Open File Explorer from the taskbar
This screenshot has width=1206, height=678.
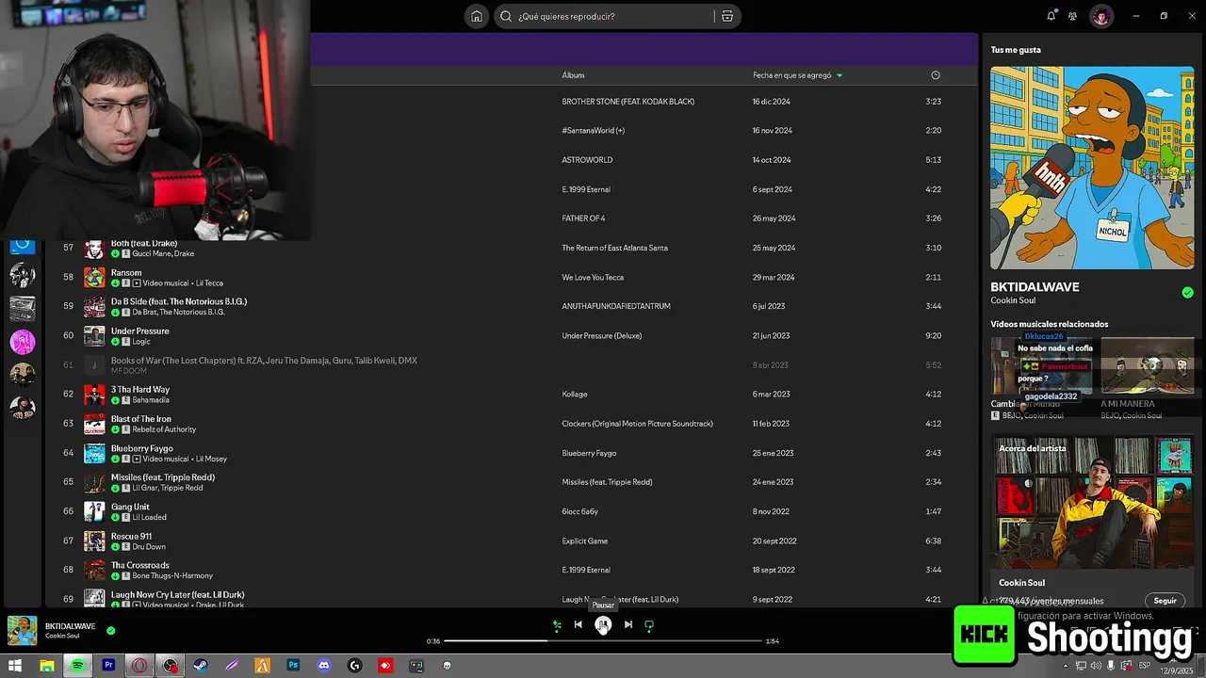coord(47,666)
